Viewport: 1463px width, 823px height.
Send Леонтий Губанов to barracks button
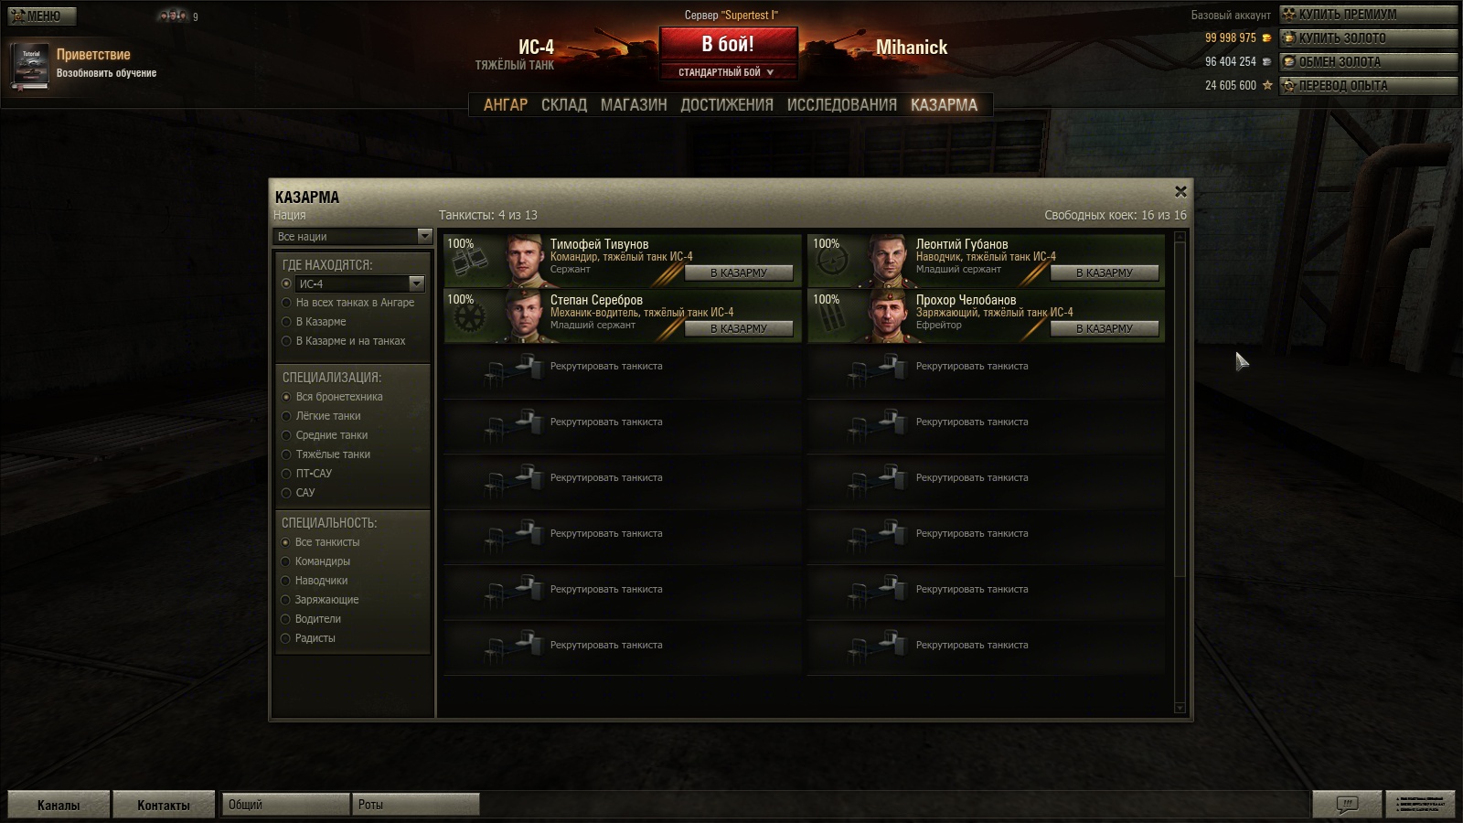click(1104, 273)
